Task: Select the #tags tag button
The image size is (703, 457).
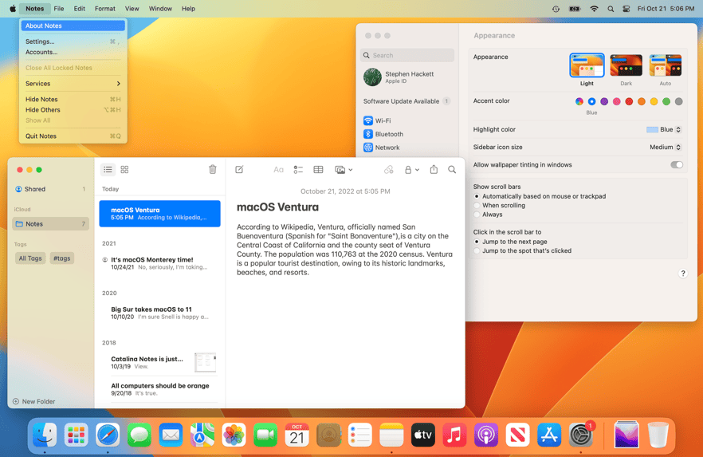Action: (62, 258)
